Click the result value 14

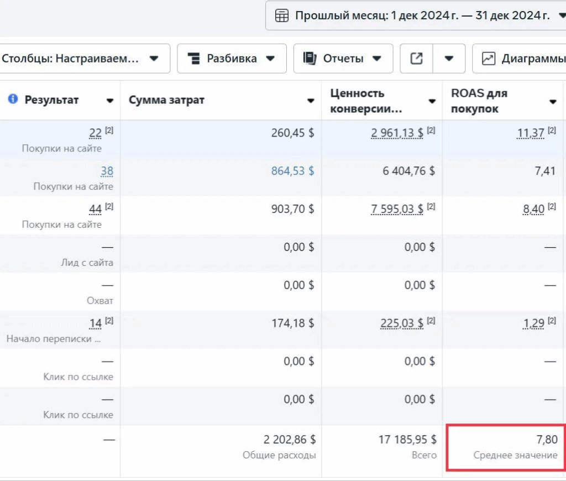click(x=96, y=323)
